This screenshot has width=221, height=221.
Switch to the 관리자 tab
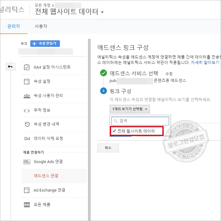(x=14, y=26)
